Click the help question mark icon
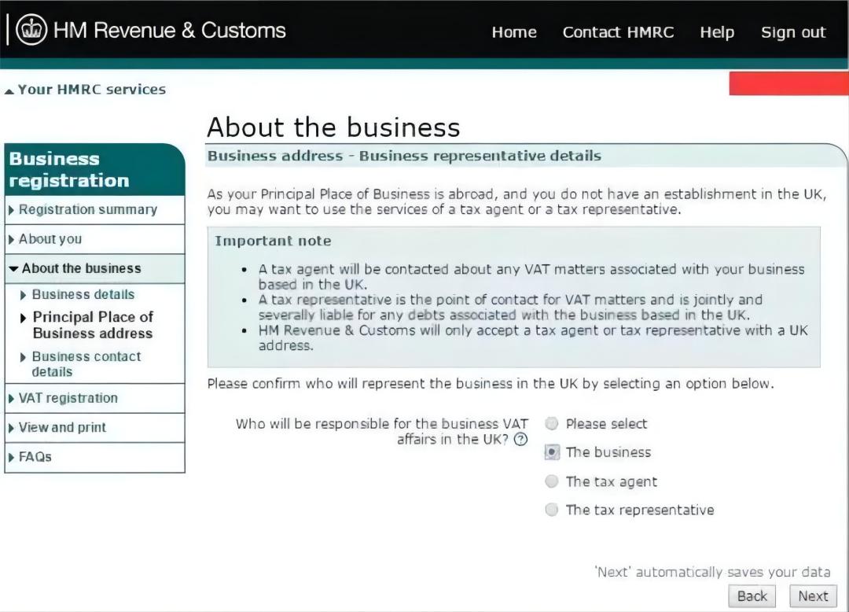Screen dimensions: 849x612 520,440
